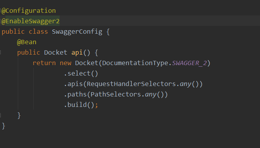Collapse the api() method fold marker
The height and width of the screenshot is (148, 260).
[x=0, y=53]
